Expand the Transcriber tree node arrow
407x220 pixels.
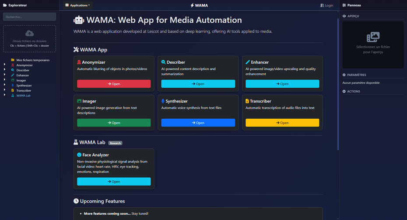pos(5,90)
